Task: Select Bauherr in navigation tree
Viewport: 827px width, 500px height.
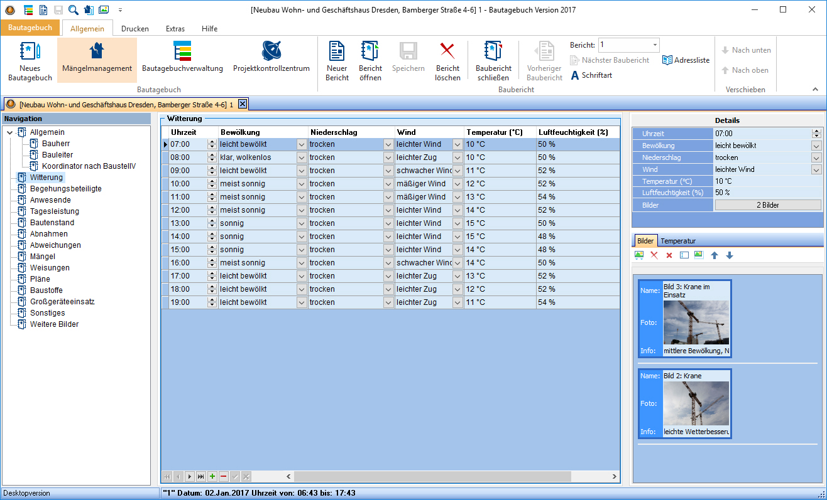Action: point(56,144)
